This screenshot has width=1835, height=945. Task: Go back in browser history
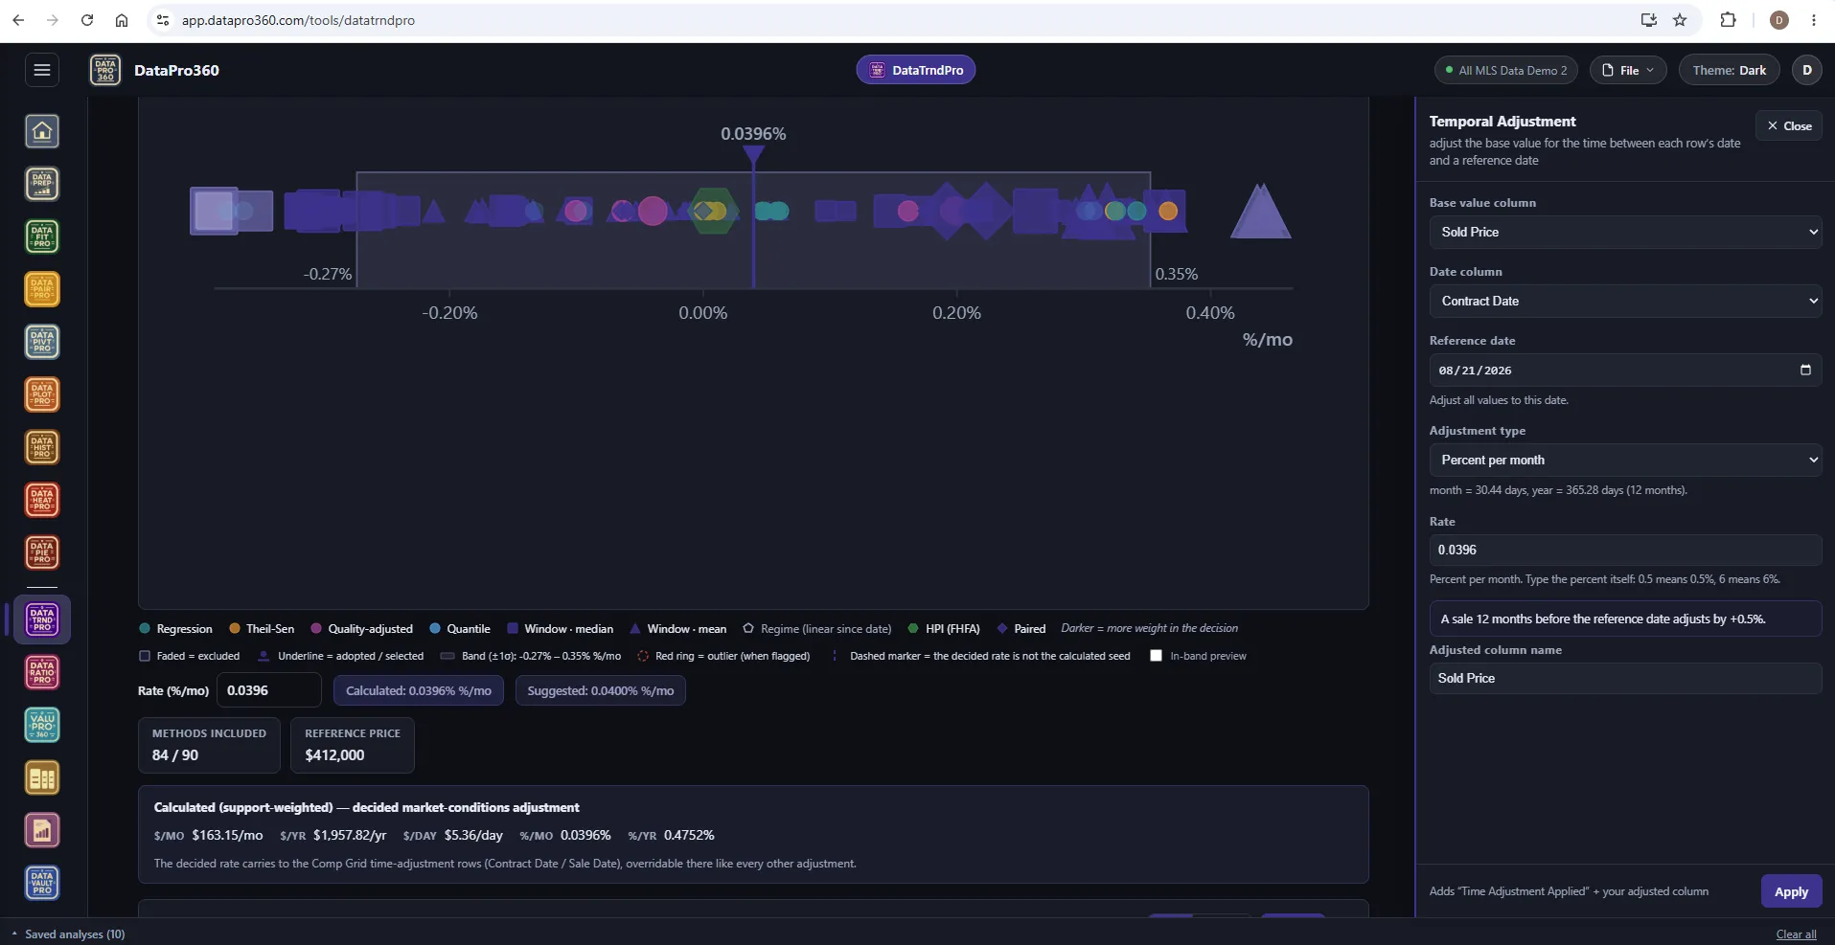18,20
